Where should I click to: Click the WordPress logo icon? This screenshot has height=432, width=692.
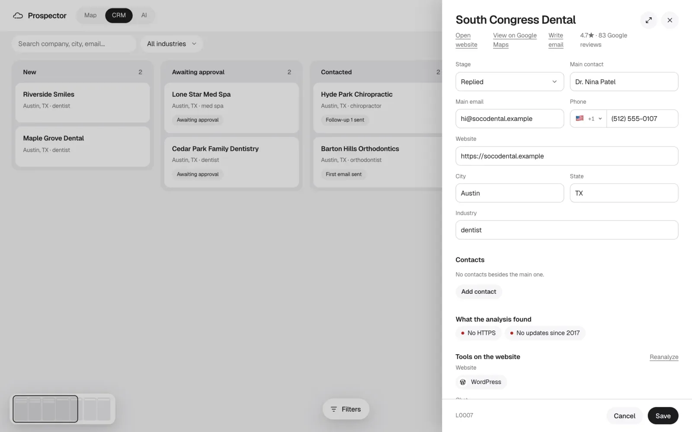tap(463, 382)
